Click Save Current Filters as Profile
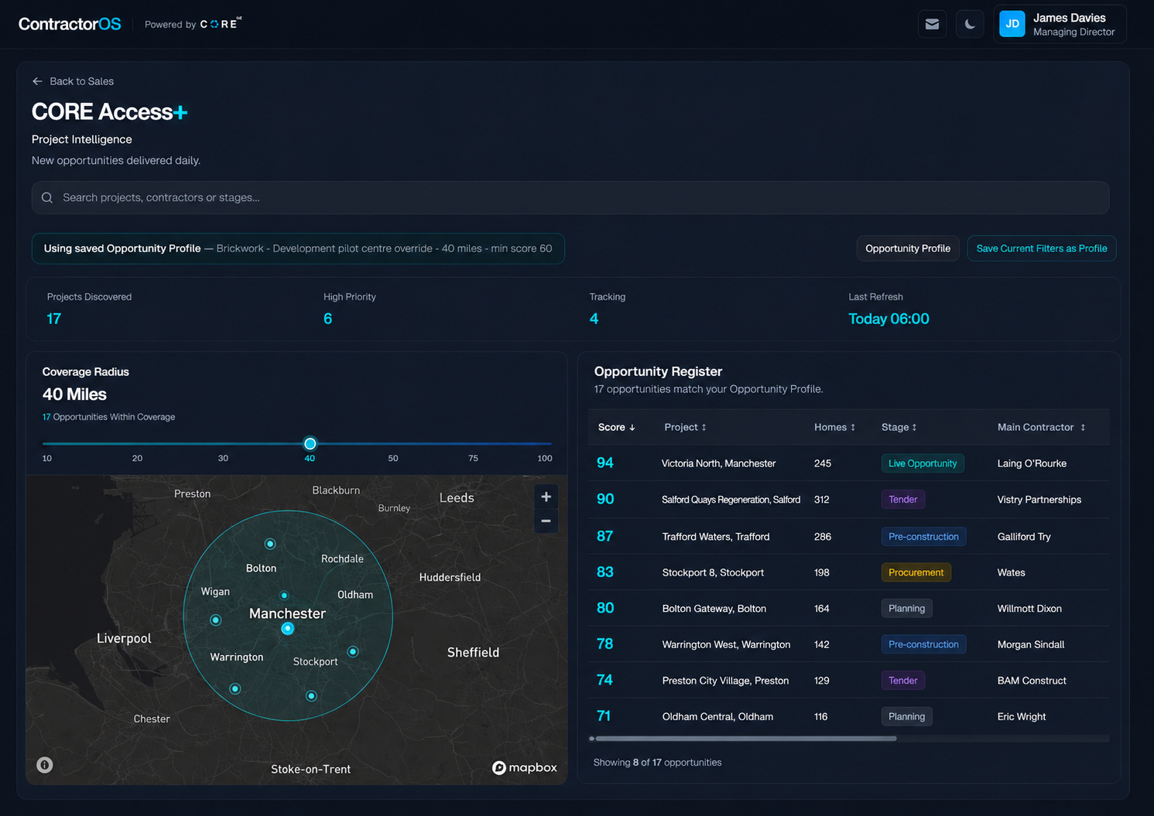 pos(1042,248)
